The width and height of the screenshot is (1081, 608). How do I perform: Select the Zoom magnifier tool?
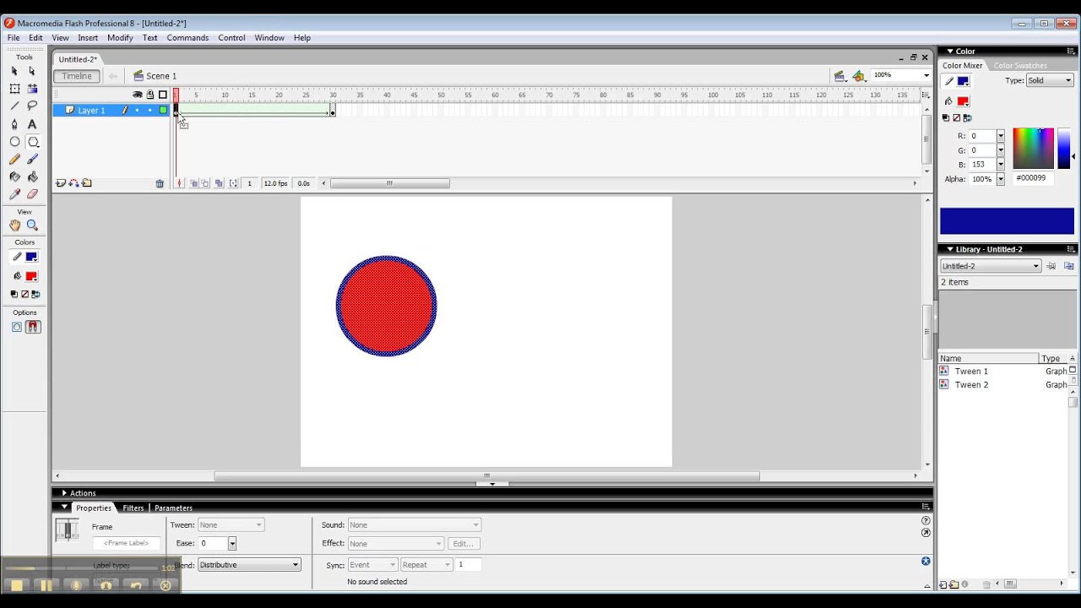coord(32,225)
